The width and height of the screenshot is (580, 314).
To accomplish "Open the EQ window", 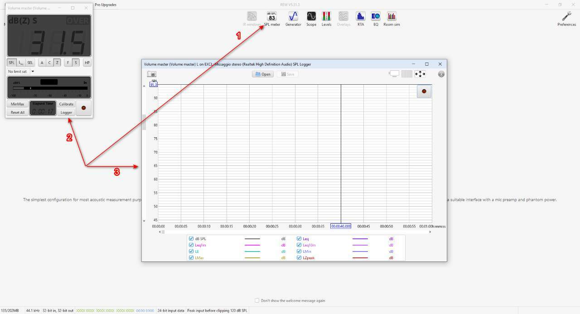I will point(376,19).
